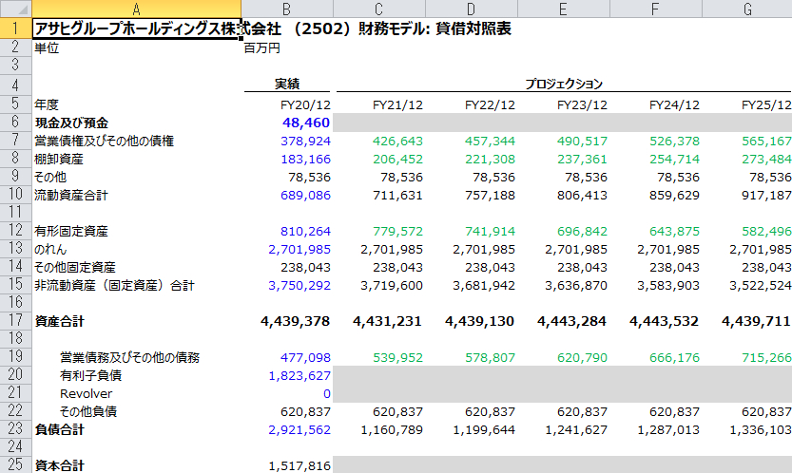792x473 pixels.
Task: Click the FY25/12 column label
Action: pyautogui.click(x=766, y=105)
